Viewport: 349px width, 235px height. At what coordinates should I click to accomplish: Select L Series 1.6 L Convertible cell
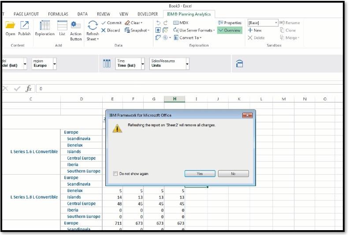32,152
